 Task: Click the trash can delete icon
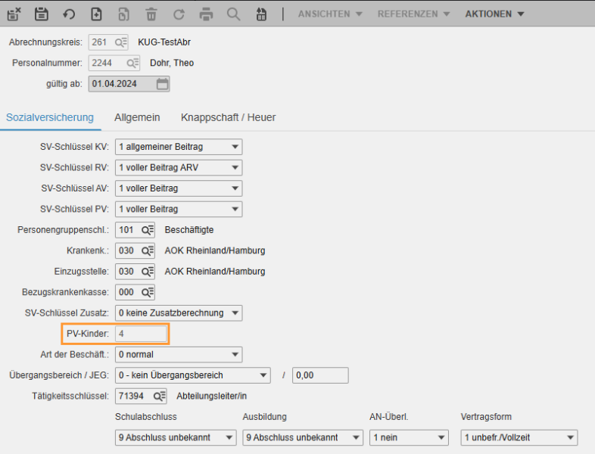click(x=151, y=14)
